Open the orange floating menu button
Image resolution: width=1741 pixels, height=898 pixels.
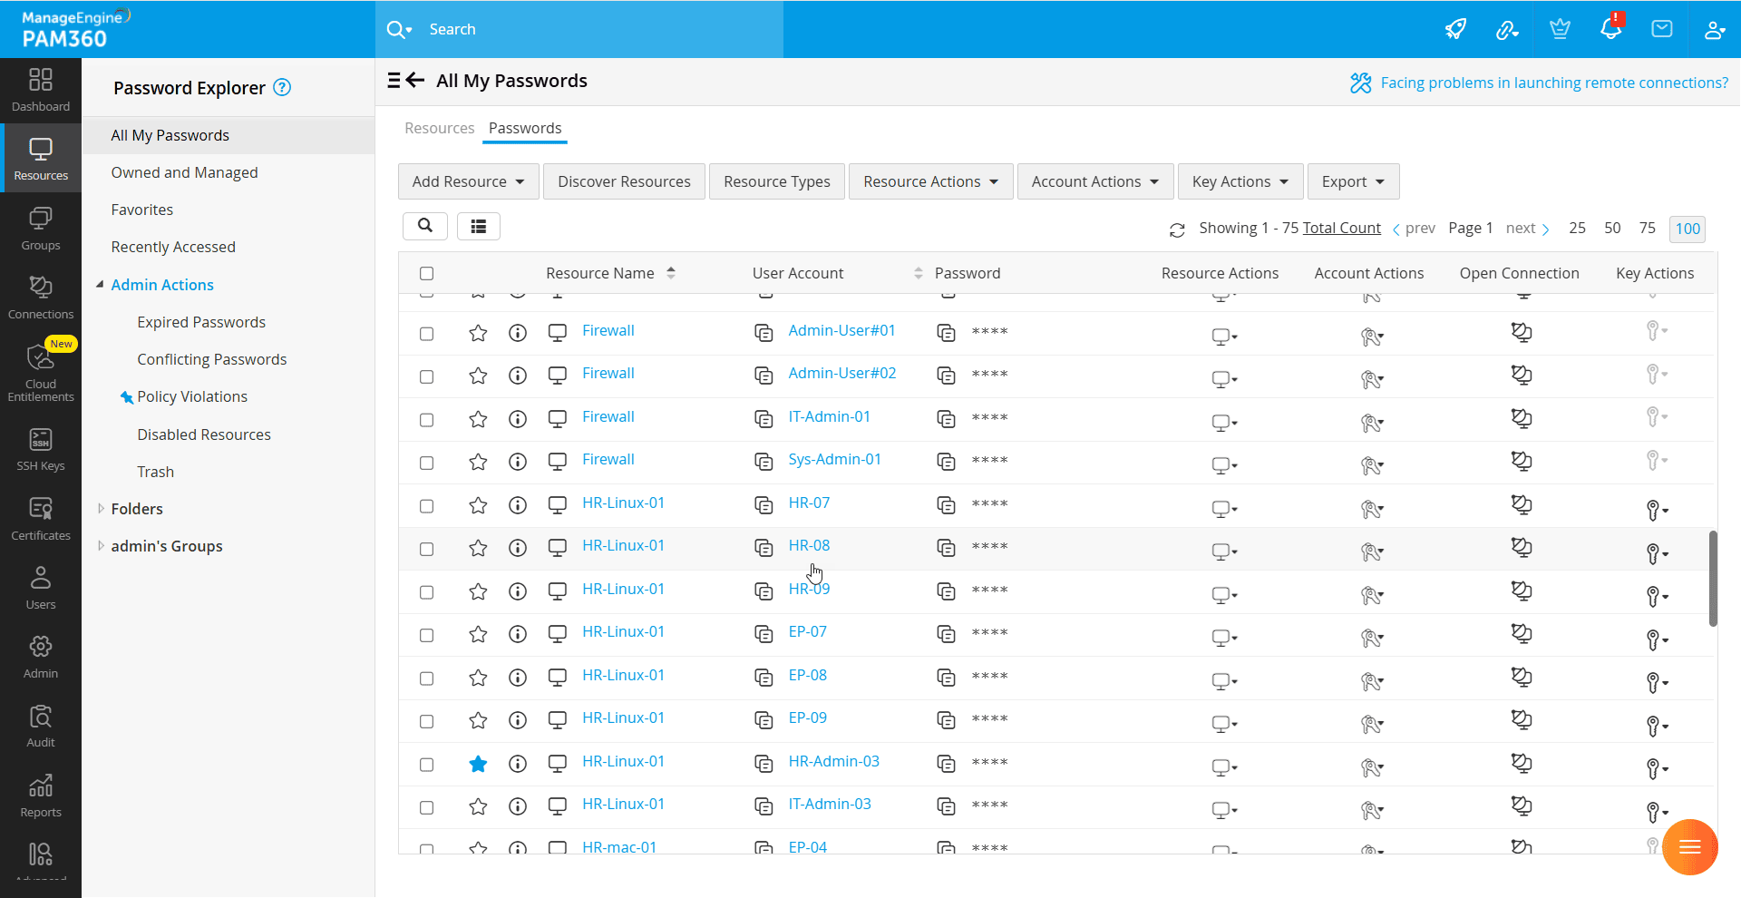[1689, 847]
